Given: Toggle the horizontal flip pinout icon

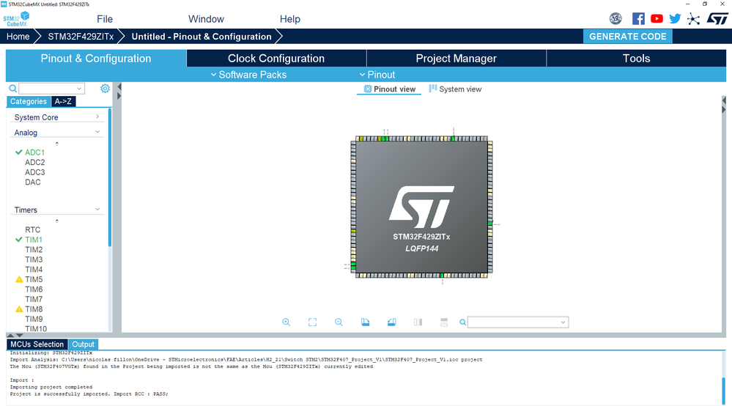Looking at the screenshot, I should [418, 322].
